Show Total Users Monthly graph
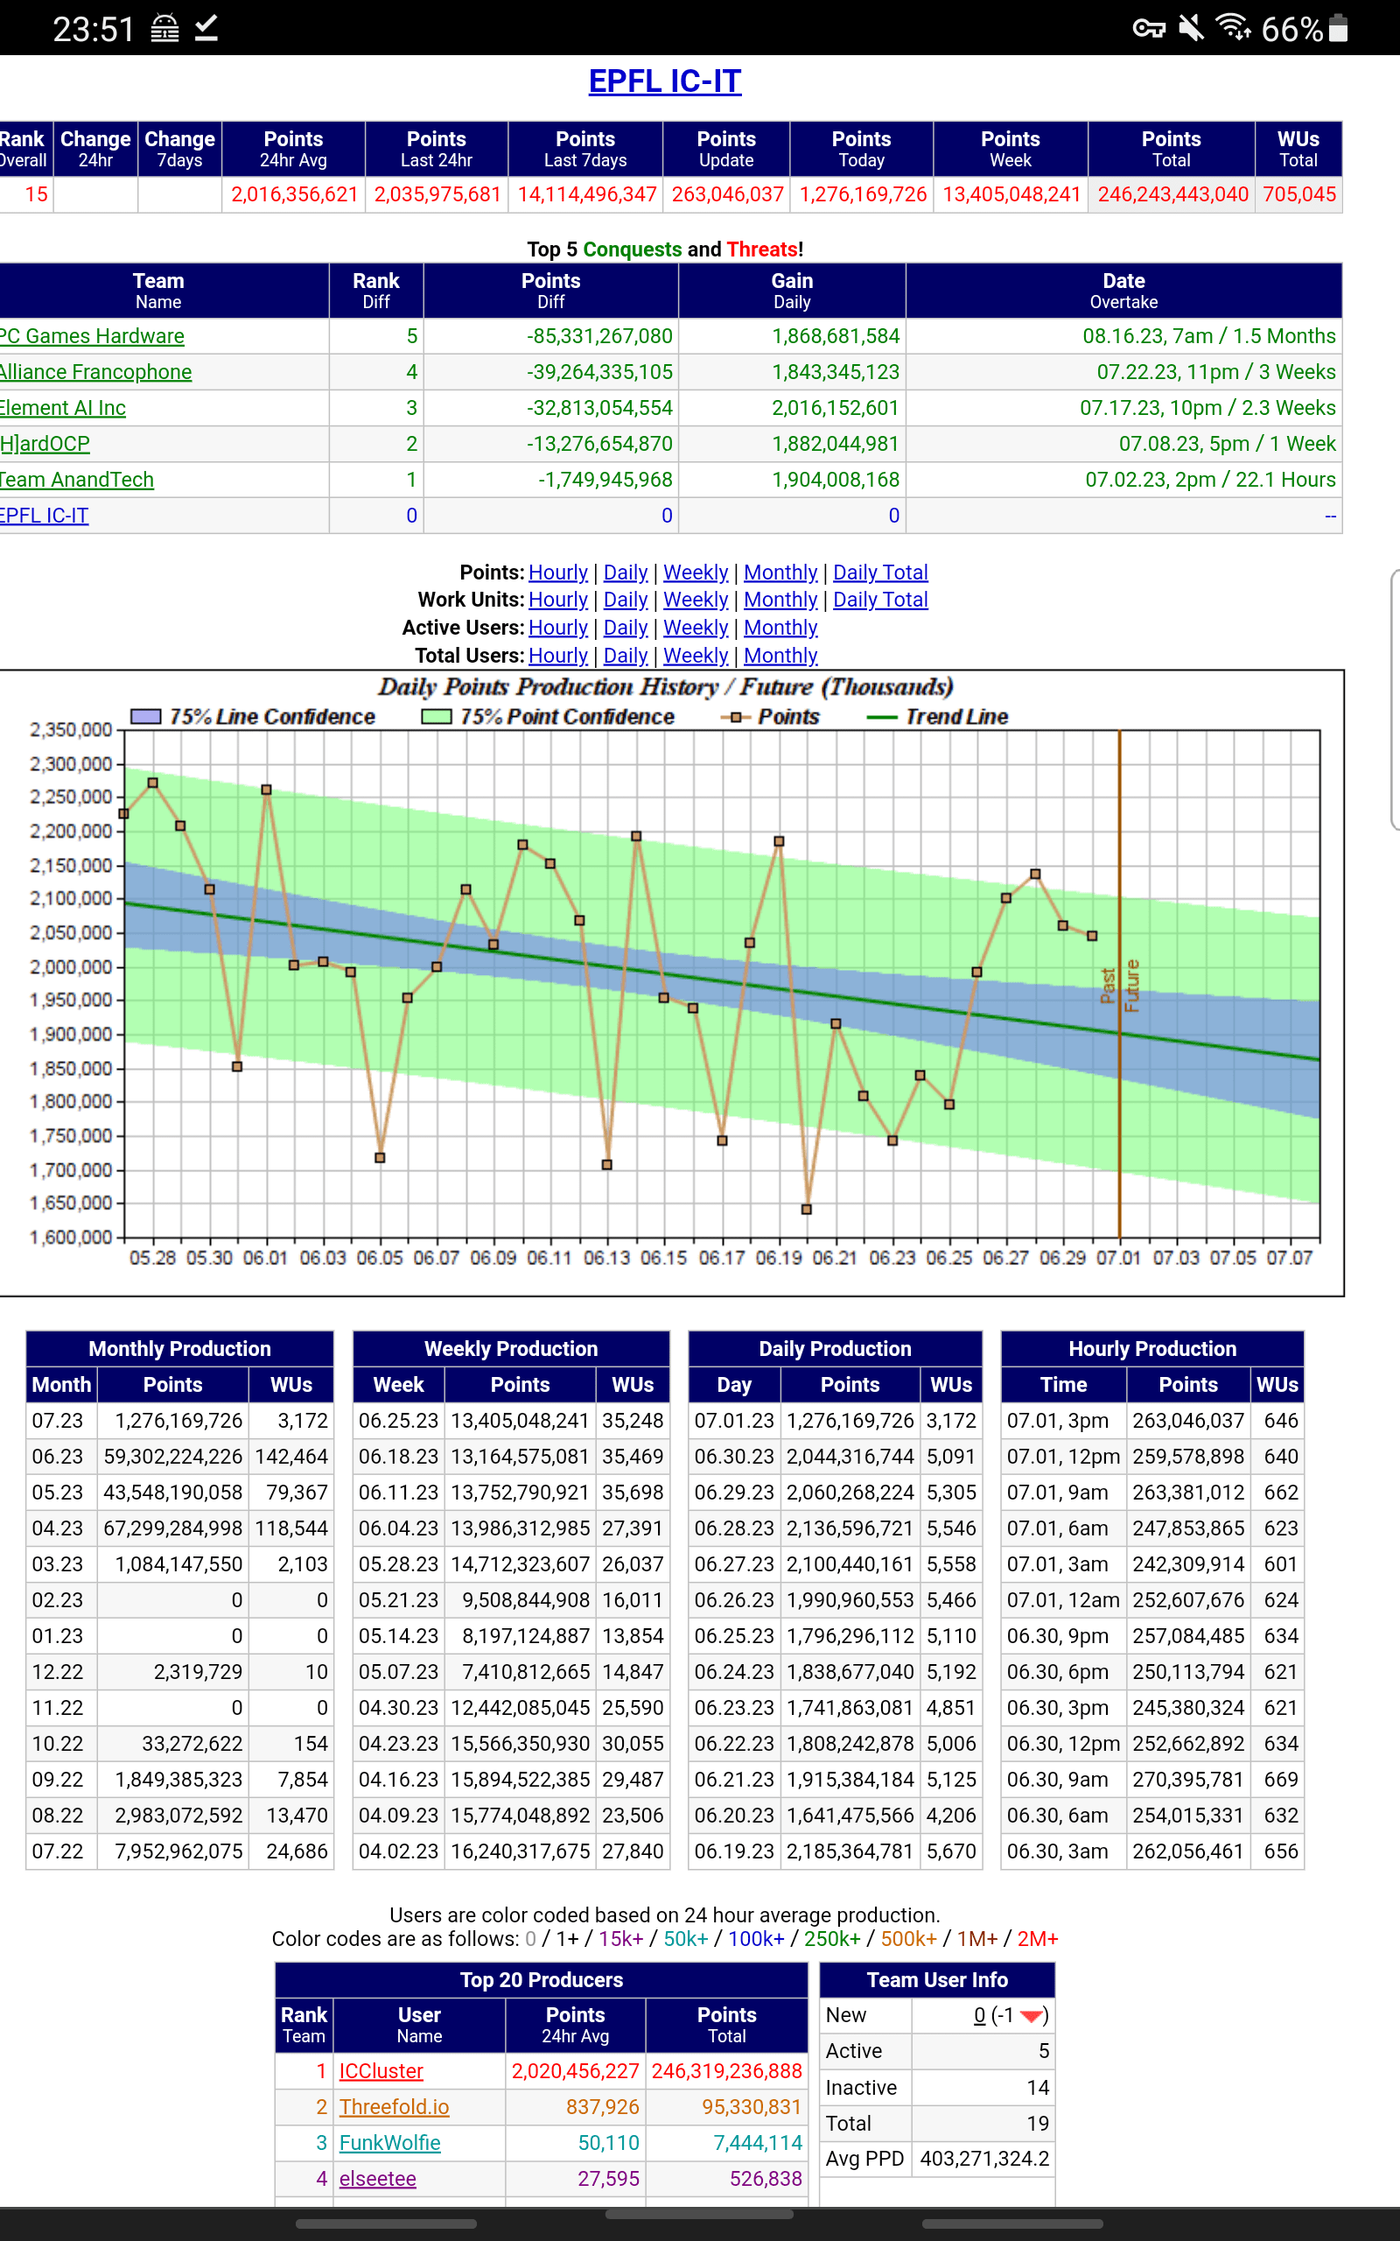This screenshot has height=2241, width=1400. click(780, 656)
